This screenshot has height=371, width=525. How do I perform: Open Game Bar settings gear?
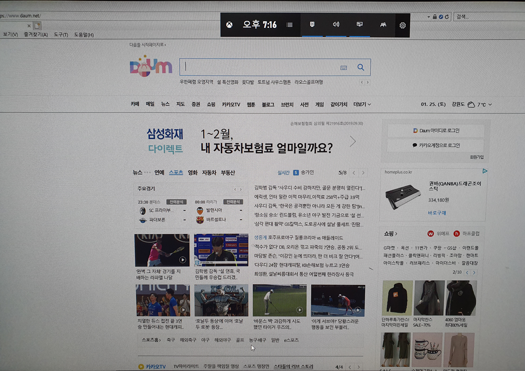[x=403, y=25]
